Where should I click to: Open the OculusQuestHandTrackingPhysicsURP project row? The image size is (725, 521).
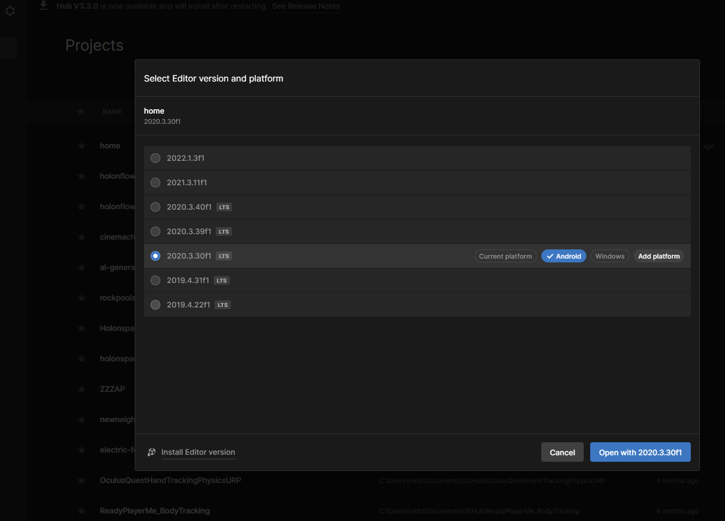coord(375,480)
